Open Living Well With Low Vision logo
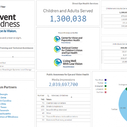 (68, 63)
